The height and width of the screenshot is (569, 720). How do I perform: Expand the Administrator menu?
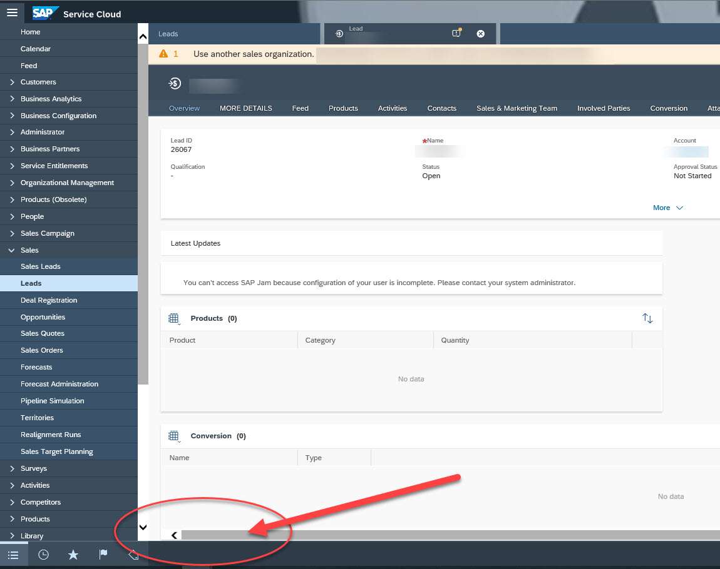point(69,132)
